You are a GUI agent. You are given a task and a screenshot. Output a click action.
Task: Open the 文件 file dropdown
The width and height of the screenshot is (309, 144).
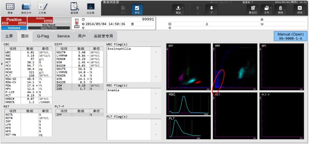(267, 9)
